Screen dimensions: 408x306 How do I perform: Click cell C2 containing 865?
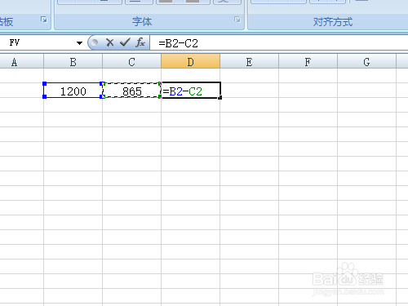[x=131, y=91]
